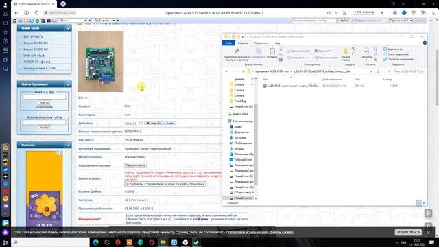Switch Explorer to large icons view toggle
The image size is (439, 247).
click(x=424, y=203)
